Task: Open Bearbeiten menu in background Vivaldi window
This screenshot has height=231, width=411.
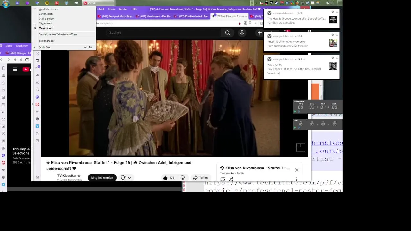Action: point(22,46)
